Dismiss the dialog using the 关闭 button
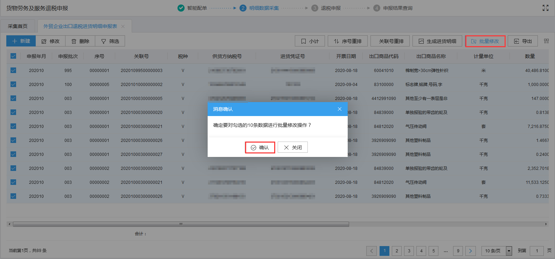 293,148
